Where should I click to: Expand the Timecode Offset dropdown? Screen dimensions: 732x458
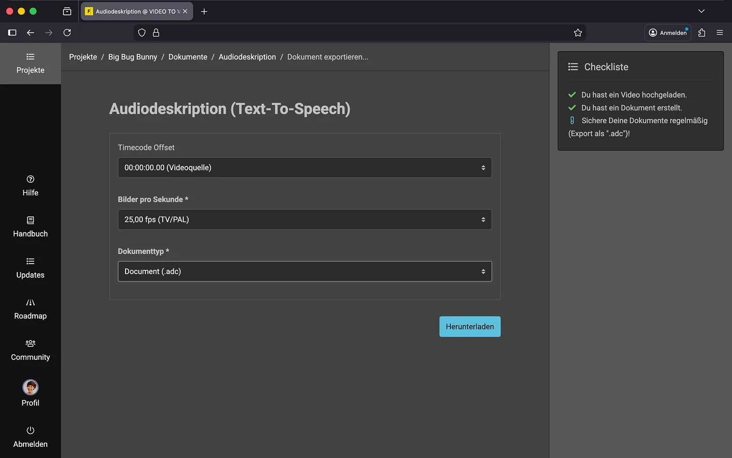click(304, 167)
